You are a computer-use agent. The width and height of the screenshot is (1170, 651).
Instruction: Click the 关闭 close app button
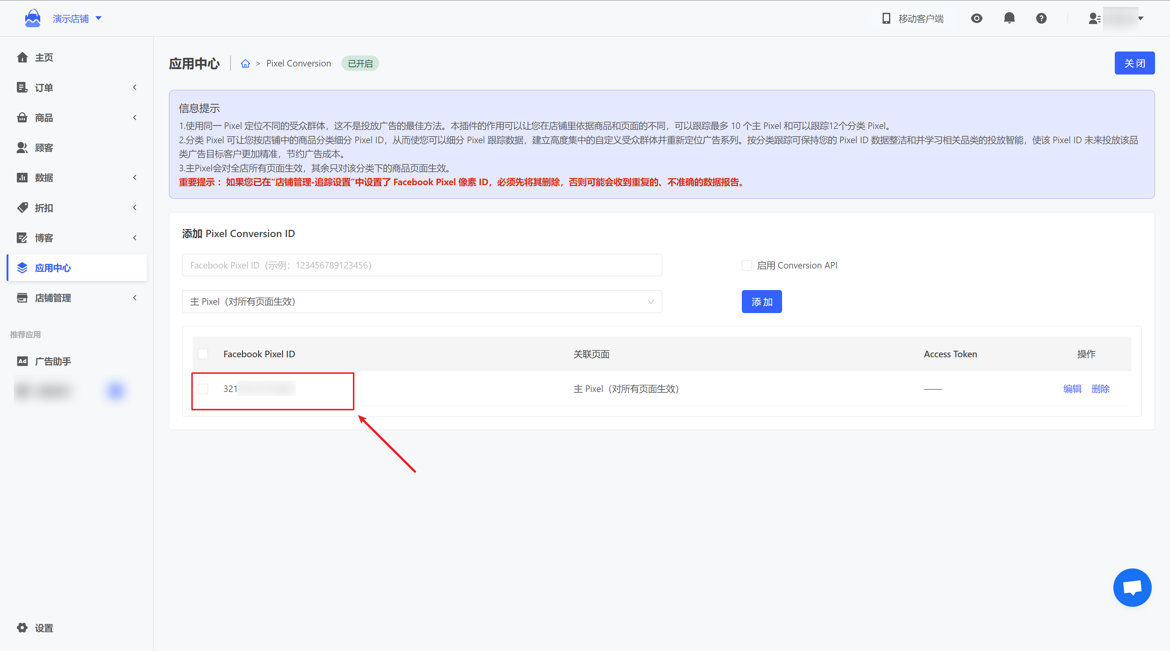1134,63
